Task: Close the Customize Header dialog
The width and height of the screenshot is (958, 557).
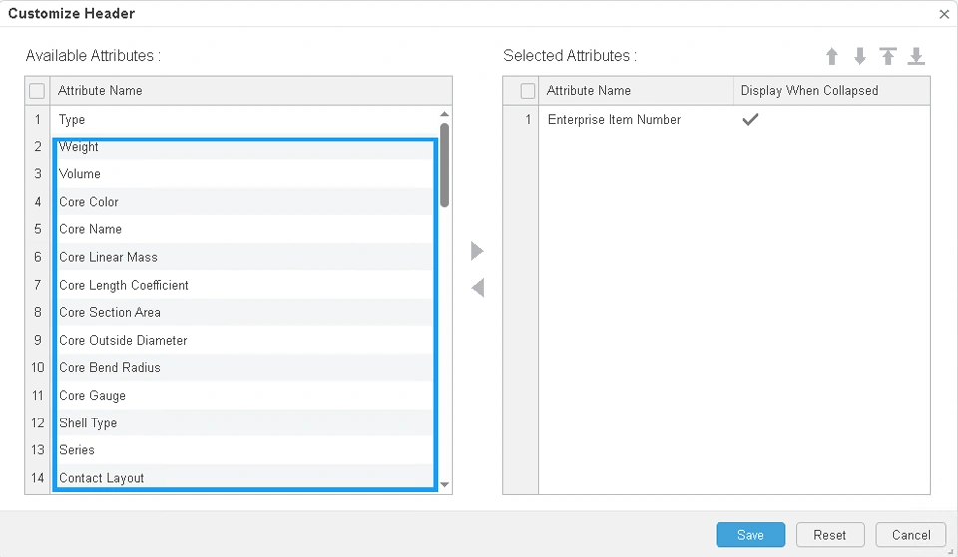Action: (944, 14)
